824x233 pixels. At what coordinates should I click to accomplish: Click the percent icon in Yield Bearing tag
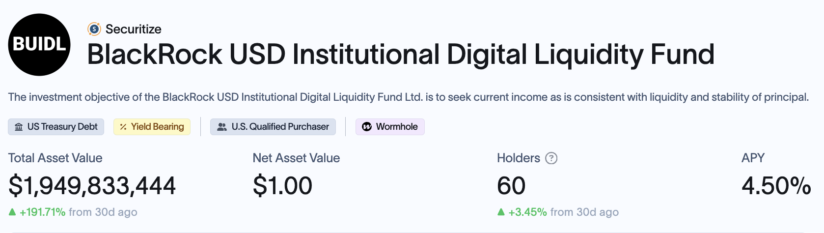pos(123,127)
